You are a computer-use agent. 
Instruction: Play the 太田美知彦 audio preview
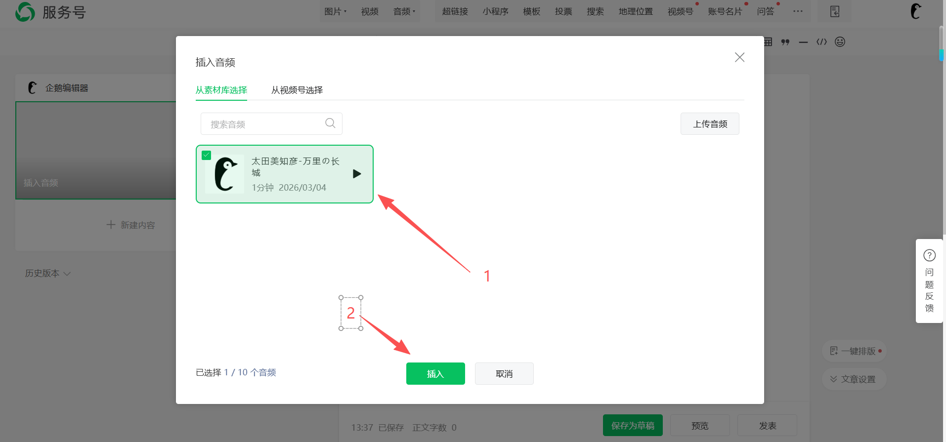(357, 174)
